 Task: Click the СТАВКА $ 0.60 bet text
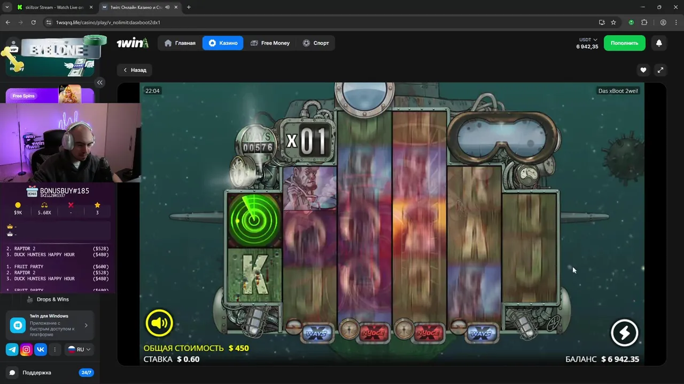[172, 359]
